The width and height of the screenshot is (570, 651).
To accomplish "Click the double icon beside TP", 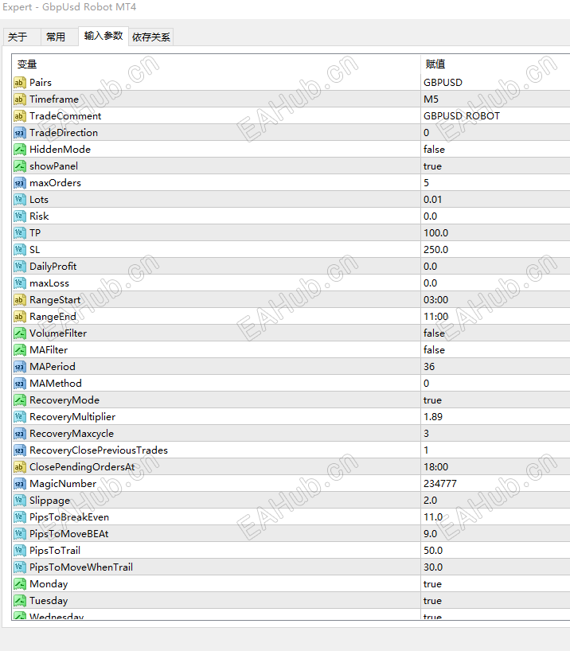I will coord(20,233).
